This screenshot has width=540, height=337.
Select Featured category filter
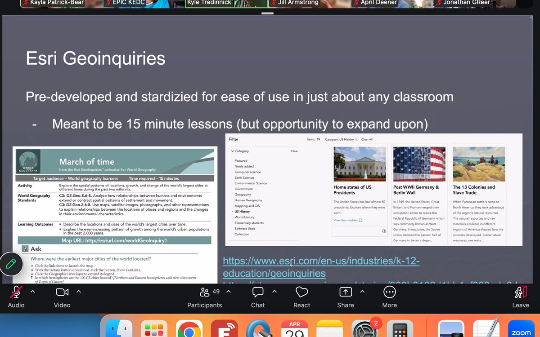(241, 160)
